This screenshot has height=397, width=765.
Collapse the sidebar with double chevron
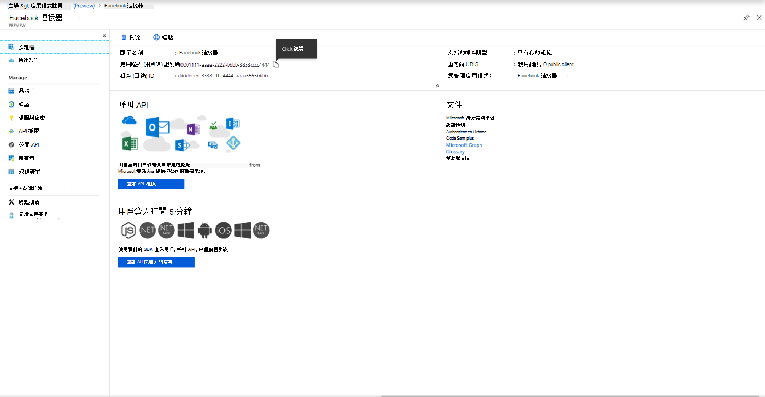pyautogui.click(x=104, y=36)
